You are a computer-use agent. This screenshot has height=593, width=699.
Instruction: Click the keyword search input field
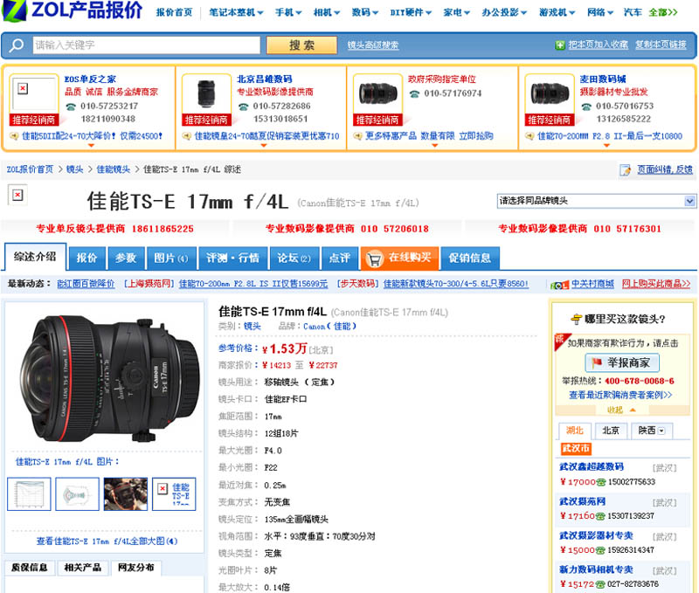coord(146,45)
